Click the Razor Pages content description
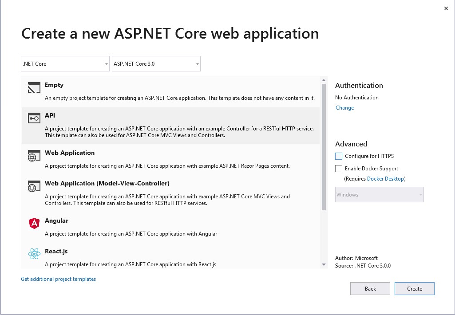Image resolution: width=455 pixels, height=315 pixels. point(167,166)
